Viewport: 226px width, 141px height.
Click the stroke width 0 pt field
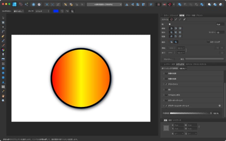tap(219, 24)
